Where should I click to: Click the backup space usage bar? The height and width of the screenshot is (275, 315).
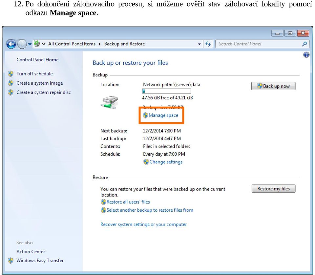click(166, 91)
